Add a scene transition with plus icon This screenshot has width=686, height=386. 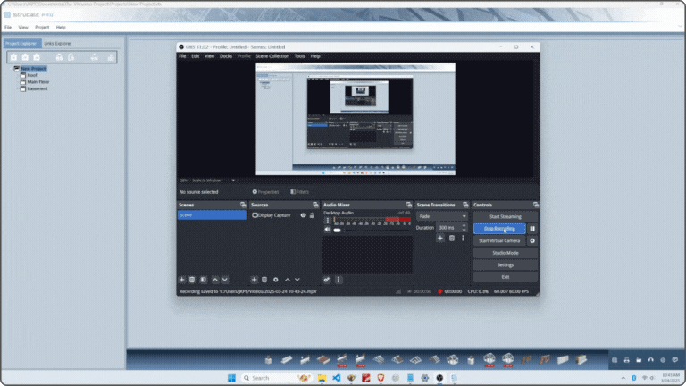439,238
